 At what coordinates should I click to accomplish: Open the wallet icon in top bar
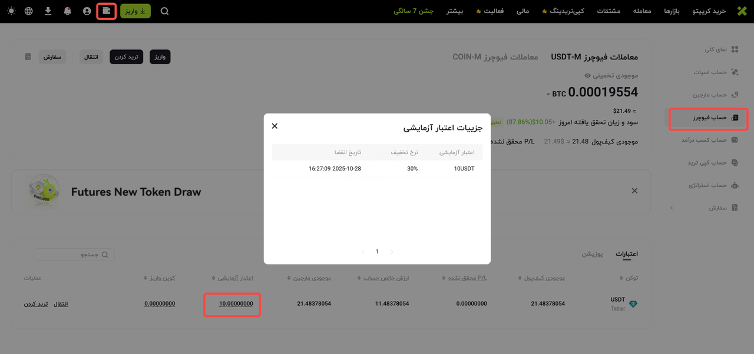(106, 11)
